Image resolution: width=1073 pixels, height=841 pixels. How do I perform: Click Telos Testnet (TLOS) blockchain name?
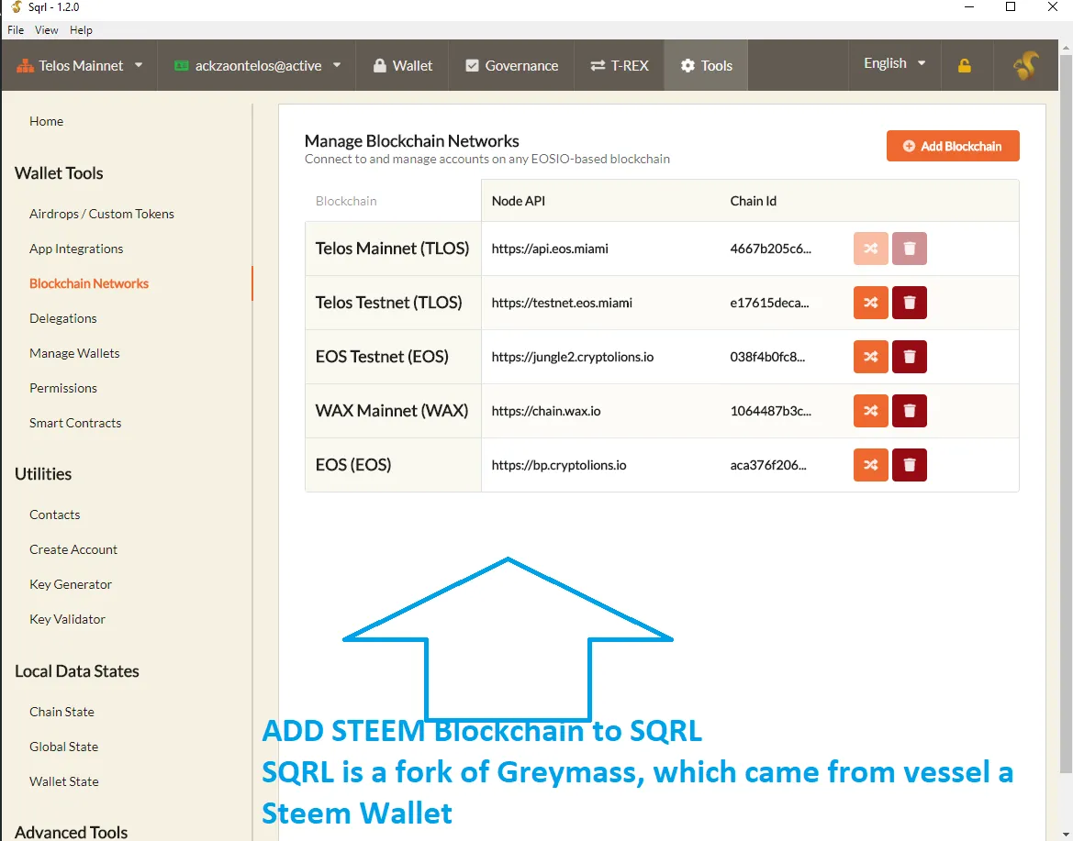point(388,303)
